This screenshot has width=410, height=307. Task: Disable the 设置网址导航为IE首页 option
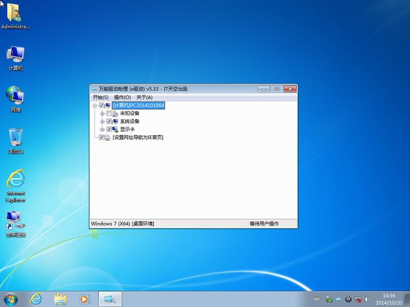tap(101, 138)
